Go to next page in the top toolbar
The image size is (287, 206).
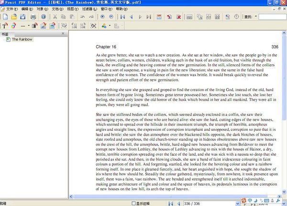point(140,17)
